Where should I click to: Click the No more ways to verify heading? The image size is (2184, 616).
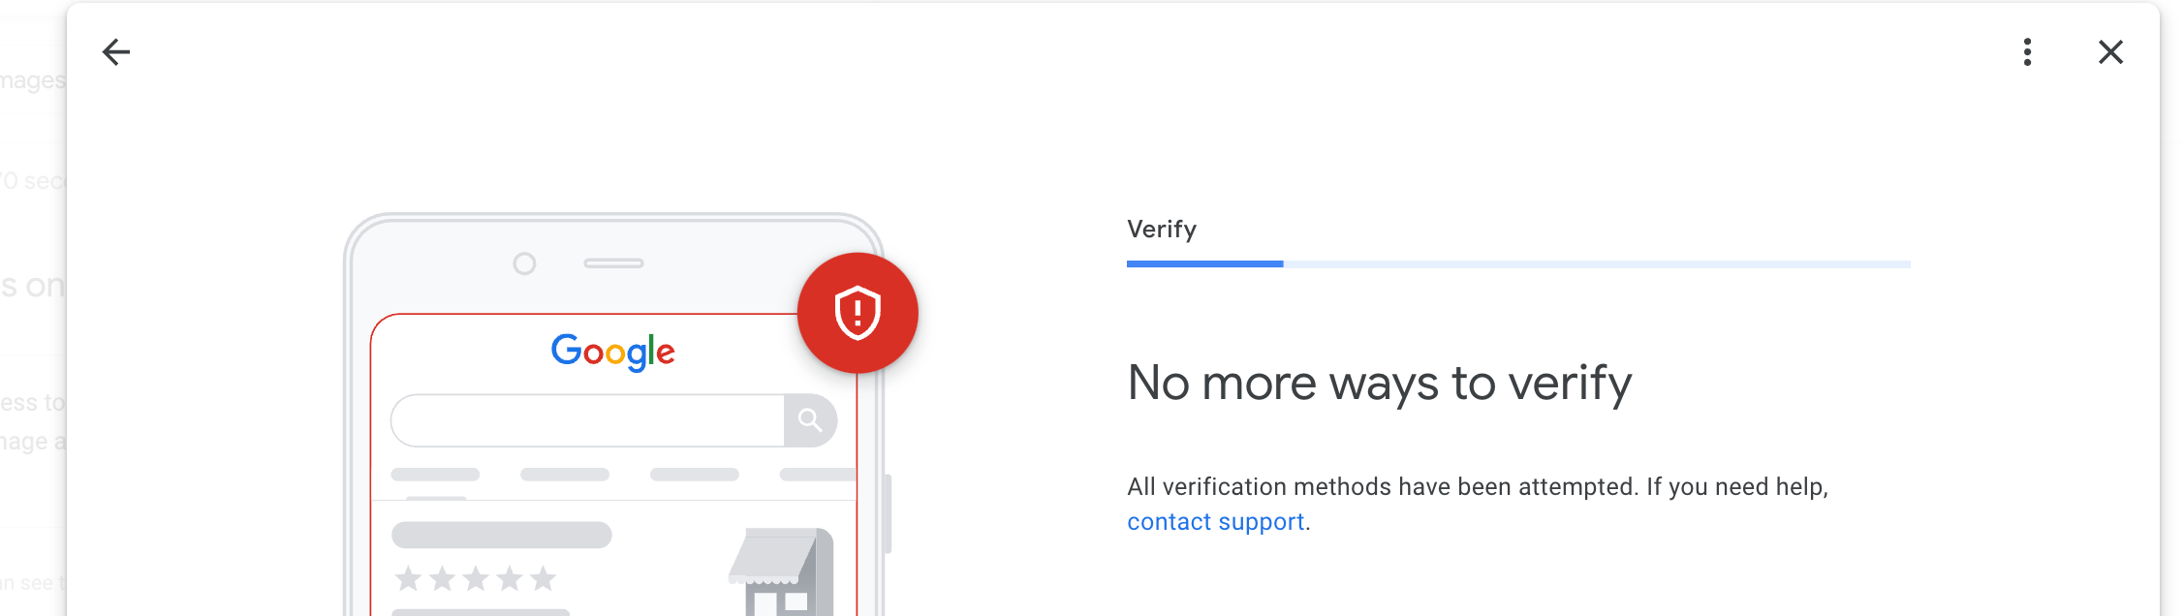point(1379,384)
